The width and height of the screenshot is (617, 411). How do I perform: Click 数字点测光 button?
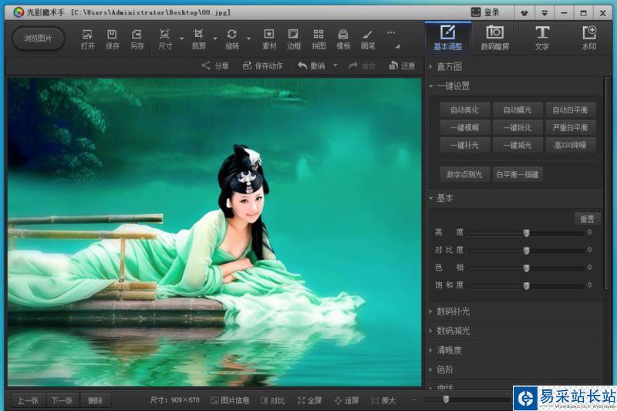465,174
